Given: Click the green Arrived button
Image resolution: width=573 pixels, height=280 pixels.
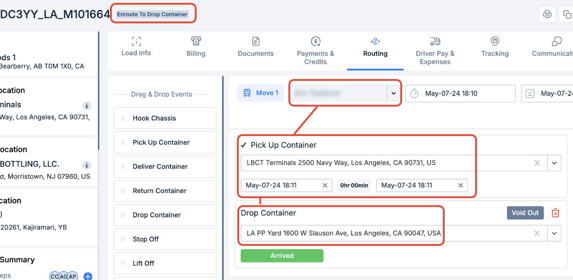Looking at the screenshot, I should (x=282, y=256).
